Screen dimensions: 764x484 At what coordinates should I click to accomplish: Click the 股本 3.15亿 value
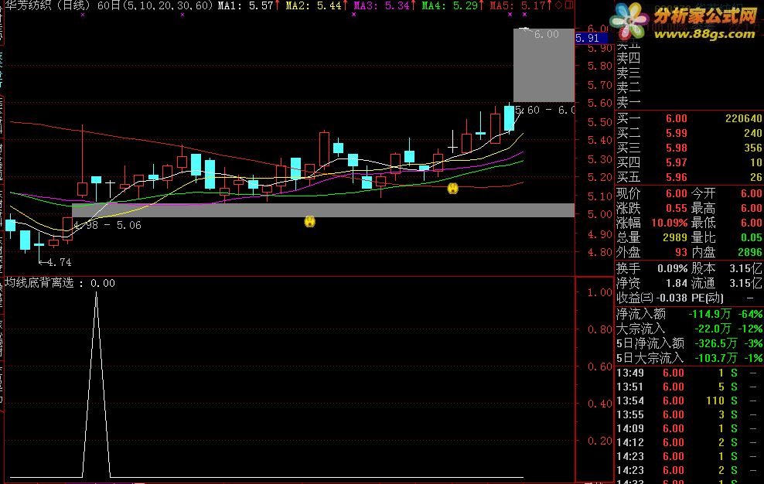click(745, 268)
